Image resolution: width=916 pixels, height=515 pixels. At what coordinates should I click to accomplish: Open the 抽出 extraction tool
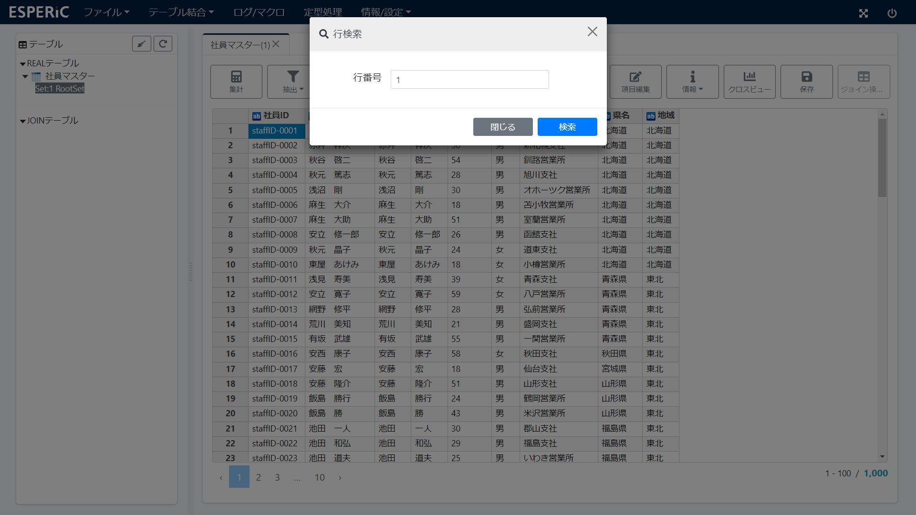tap(292, 81)
